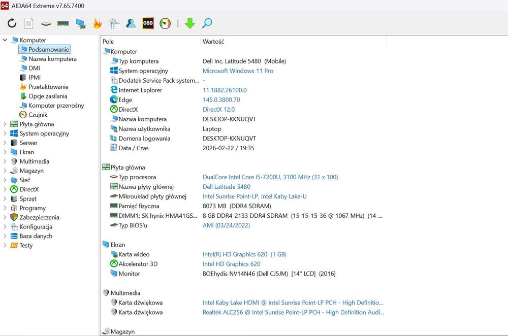Viewport: 508px width, 336px height.
Task: Click the magnifier search icon
Action: coord(207,23)
